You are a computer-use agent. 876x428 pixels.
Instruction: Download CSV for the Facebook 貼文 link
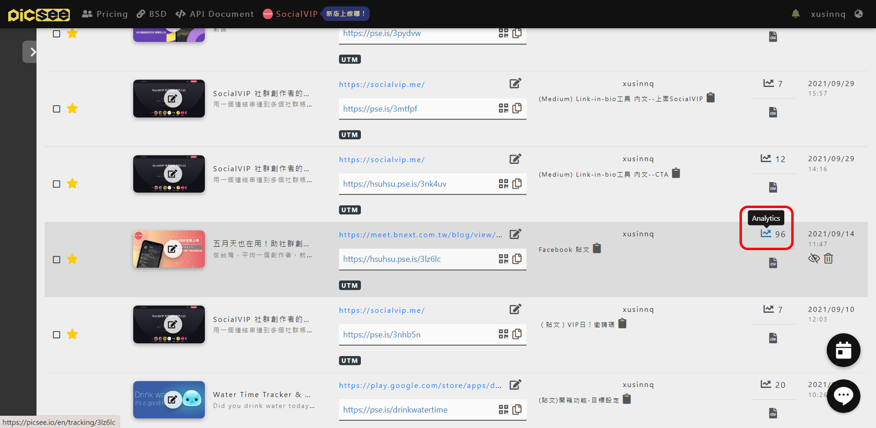[x=773, y=263]
